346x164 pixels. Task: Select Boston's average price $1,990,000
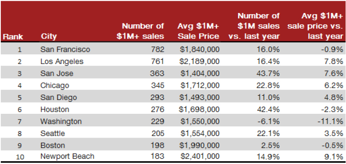coord(200,146)
